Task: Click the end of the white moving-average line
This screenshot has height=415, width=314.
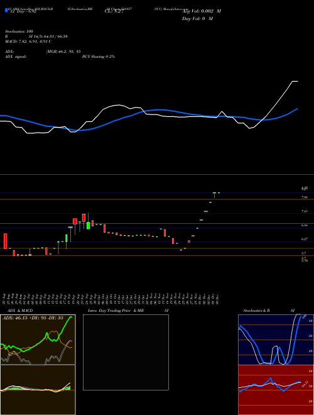Action: (298, 81)
